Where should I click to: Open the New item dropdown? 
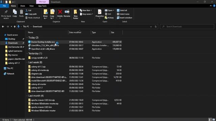[85, 10]
